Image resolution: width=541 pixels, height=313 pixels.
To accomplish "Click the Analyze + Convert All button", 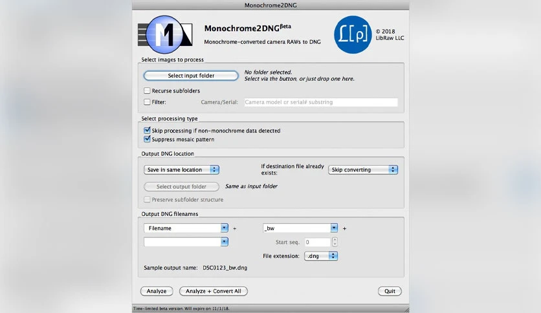I will [213, 291].
